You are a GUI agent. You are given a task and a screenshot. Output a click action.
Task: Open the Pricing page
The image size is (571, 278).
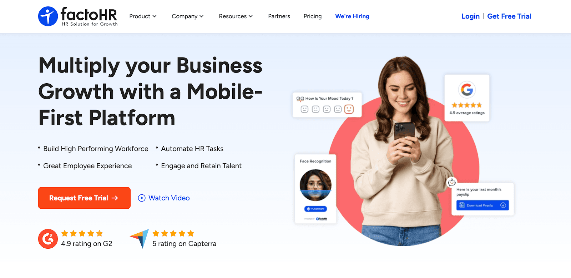[x=313, y=16]
